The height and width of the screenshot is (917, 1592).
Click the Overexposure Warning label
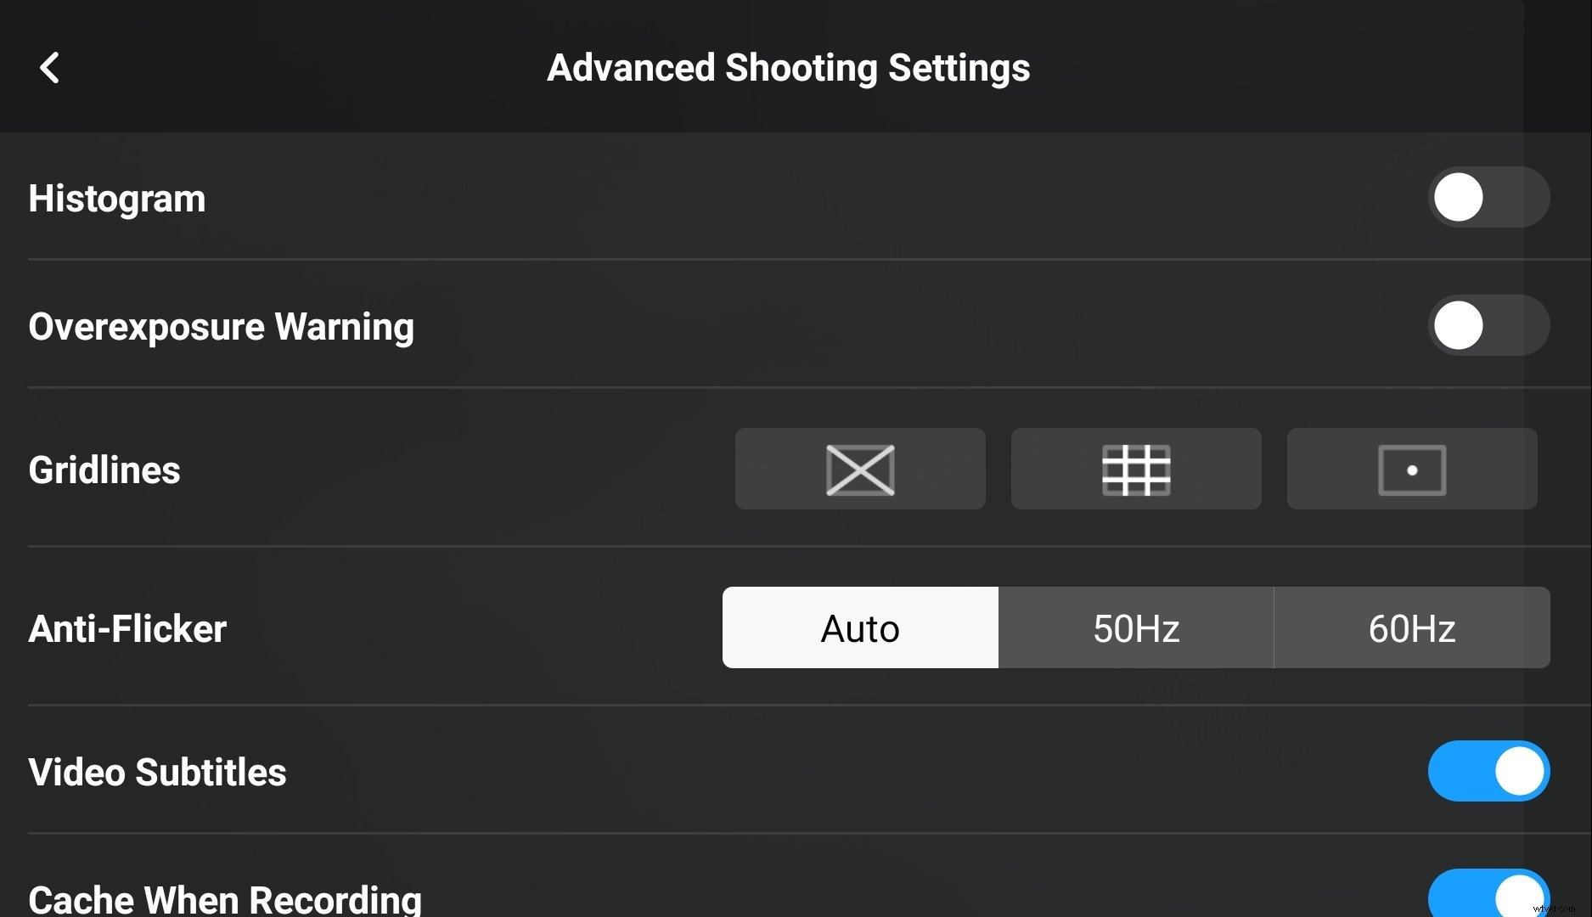(222, 325)
